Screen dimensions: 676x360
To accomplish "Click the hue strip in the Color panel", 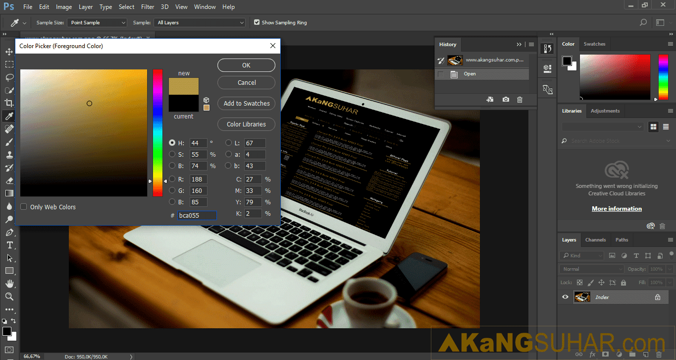I will (x=663, y=77).
